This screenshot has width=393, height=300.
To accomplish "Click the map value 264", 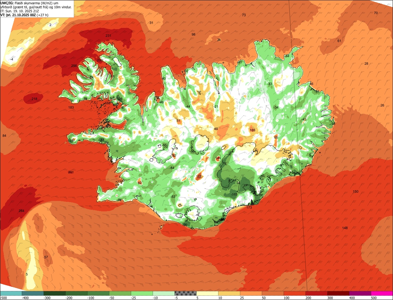I will pyautogui.click(x=21, y=211).
